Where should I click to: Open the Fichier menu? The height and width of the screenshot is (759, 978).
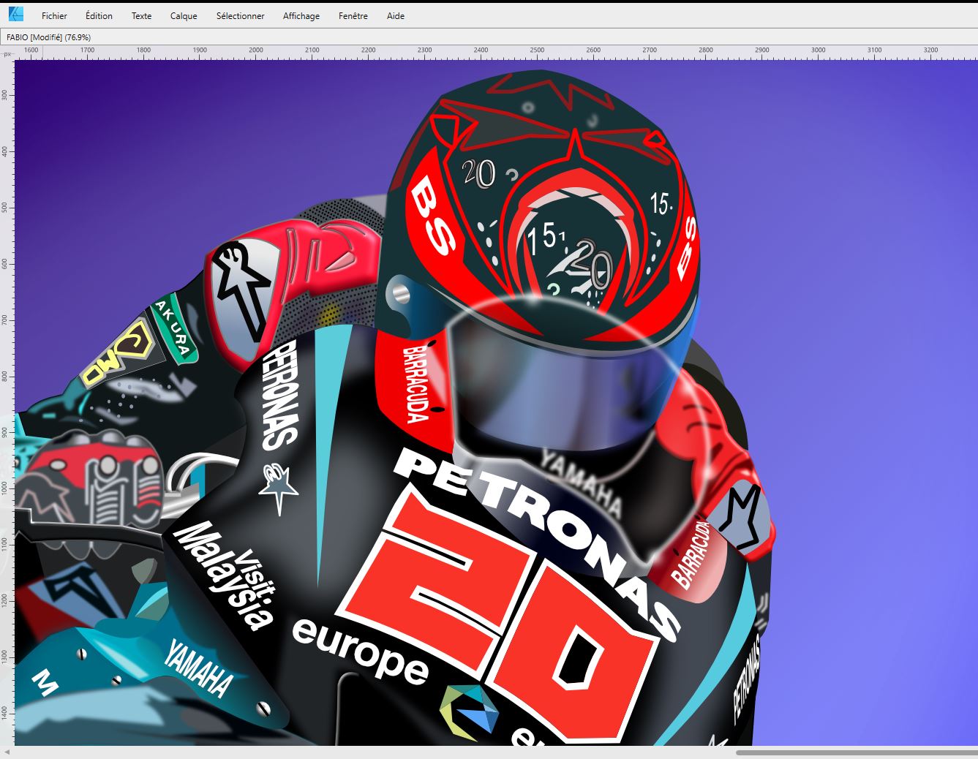point(54,15)
